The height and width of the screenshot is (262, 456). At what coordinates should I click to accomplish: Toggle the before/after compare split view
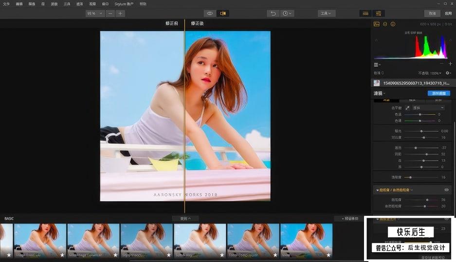(223, 13)
